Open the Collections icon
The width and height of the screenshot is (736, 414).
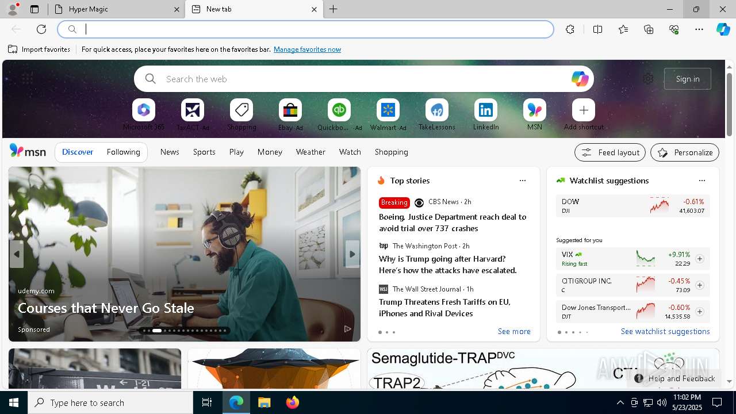[x=649, y=29]
